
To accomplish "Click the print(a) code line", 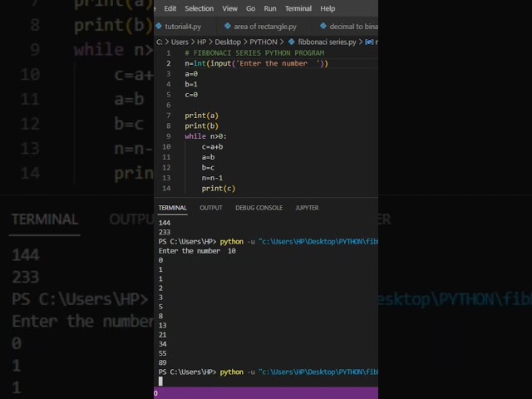I will 201,116.
